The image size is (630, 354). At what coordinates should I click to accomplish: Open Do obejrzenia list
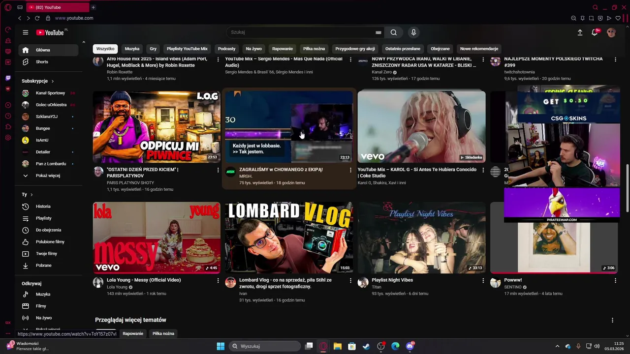48,230
